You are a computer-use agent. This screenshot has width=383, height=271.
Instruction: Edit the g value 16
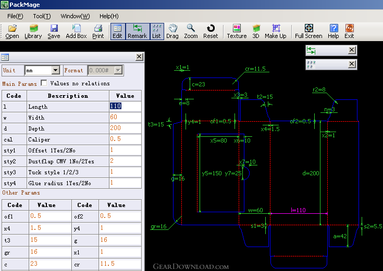(x=120, y=240)
